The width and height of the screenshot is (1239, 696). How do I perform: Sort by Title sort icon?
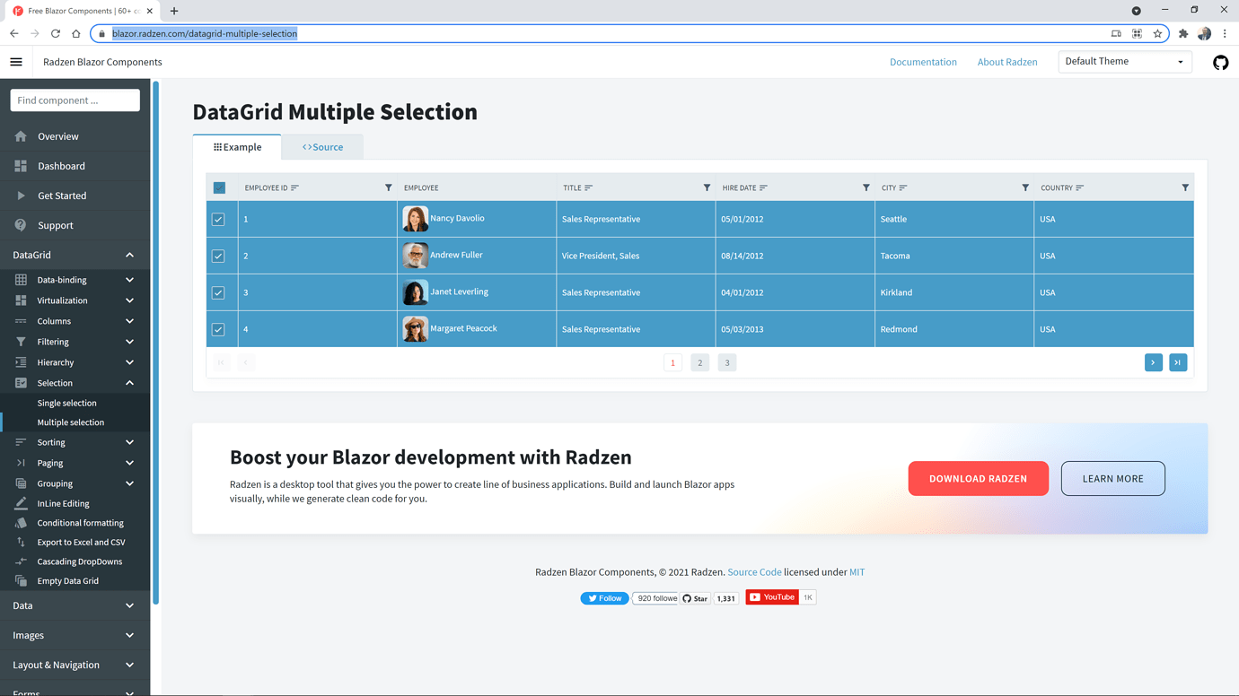click(x=589, y=187)
